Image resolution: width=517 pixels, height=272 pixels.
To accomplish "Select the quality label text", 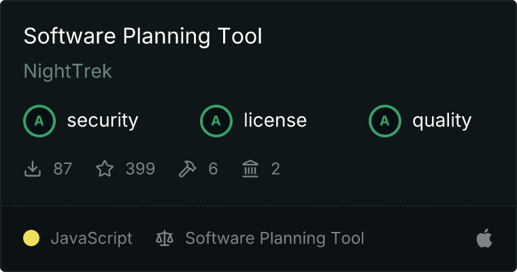I will (x=441, y=121).
